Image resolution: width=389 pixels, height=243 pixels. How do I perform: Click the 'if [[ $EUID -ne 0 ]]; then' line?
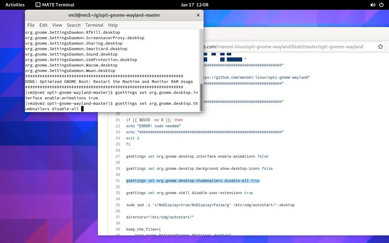pyautogui.click(x=154, y=120)
